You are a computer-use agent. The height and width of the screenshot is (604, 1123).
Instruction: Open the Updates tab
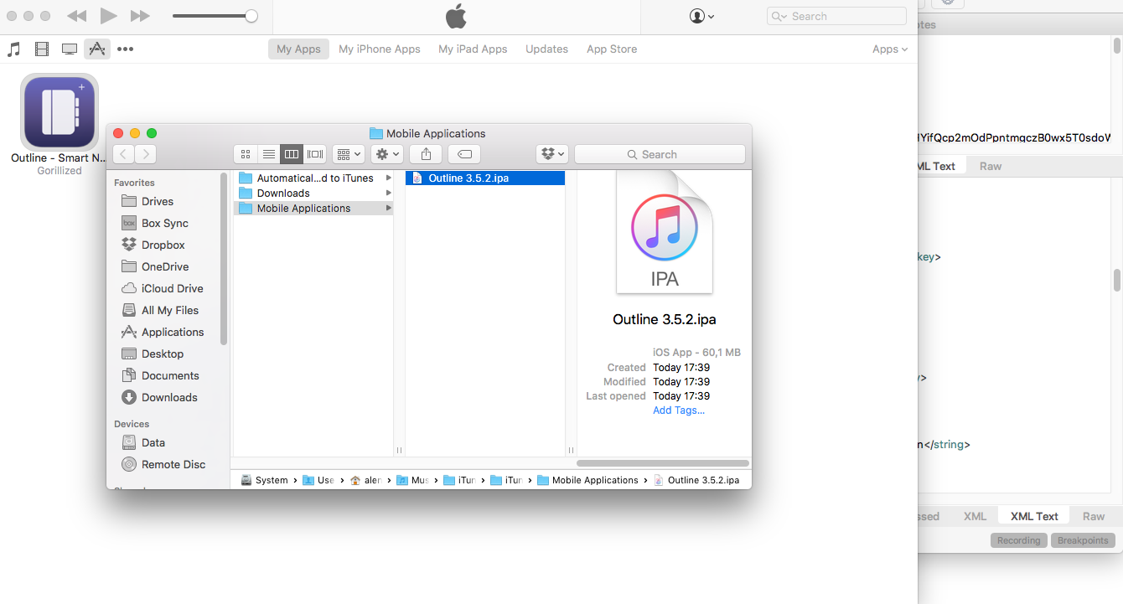coord(546,49)
